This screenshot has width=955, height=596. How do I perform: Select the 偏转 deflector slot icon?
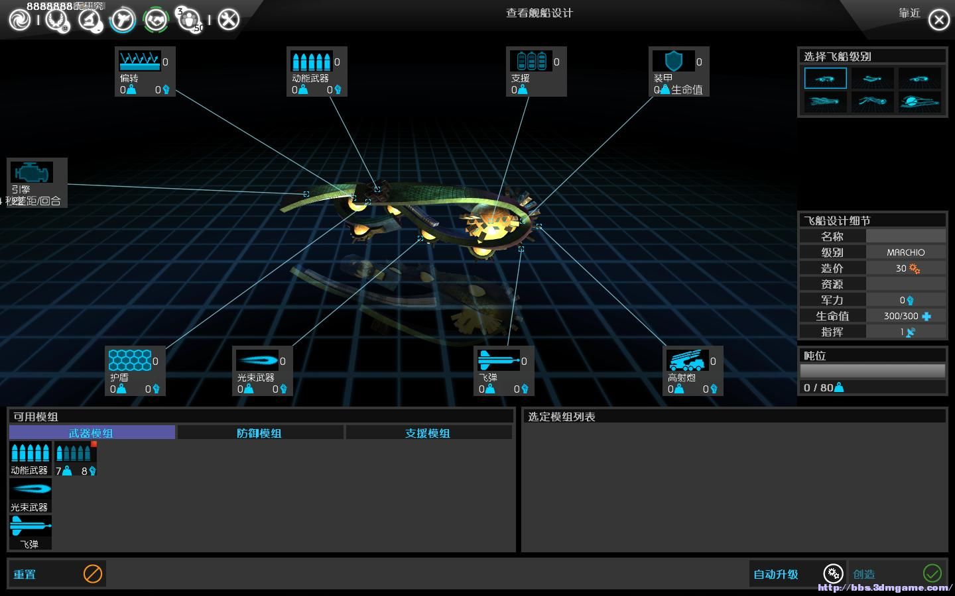pyautogui.click(x=139, y=61)
